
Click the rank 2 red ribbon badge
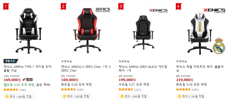coord(63,6)
